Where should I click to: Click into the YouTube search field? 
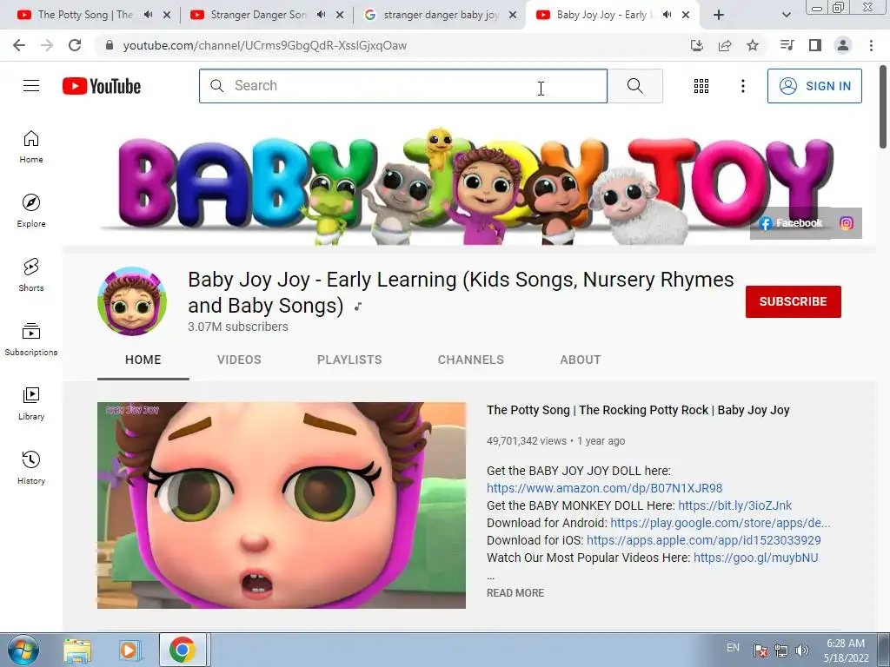click(x=403, y=86)
